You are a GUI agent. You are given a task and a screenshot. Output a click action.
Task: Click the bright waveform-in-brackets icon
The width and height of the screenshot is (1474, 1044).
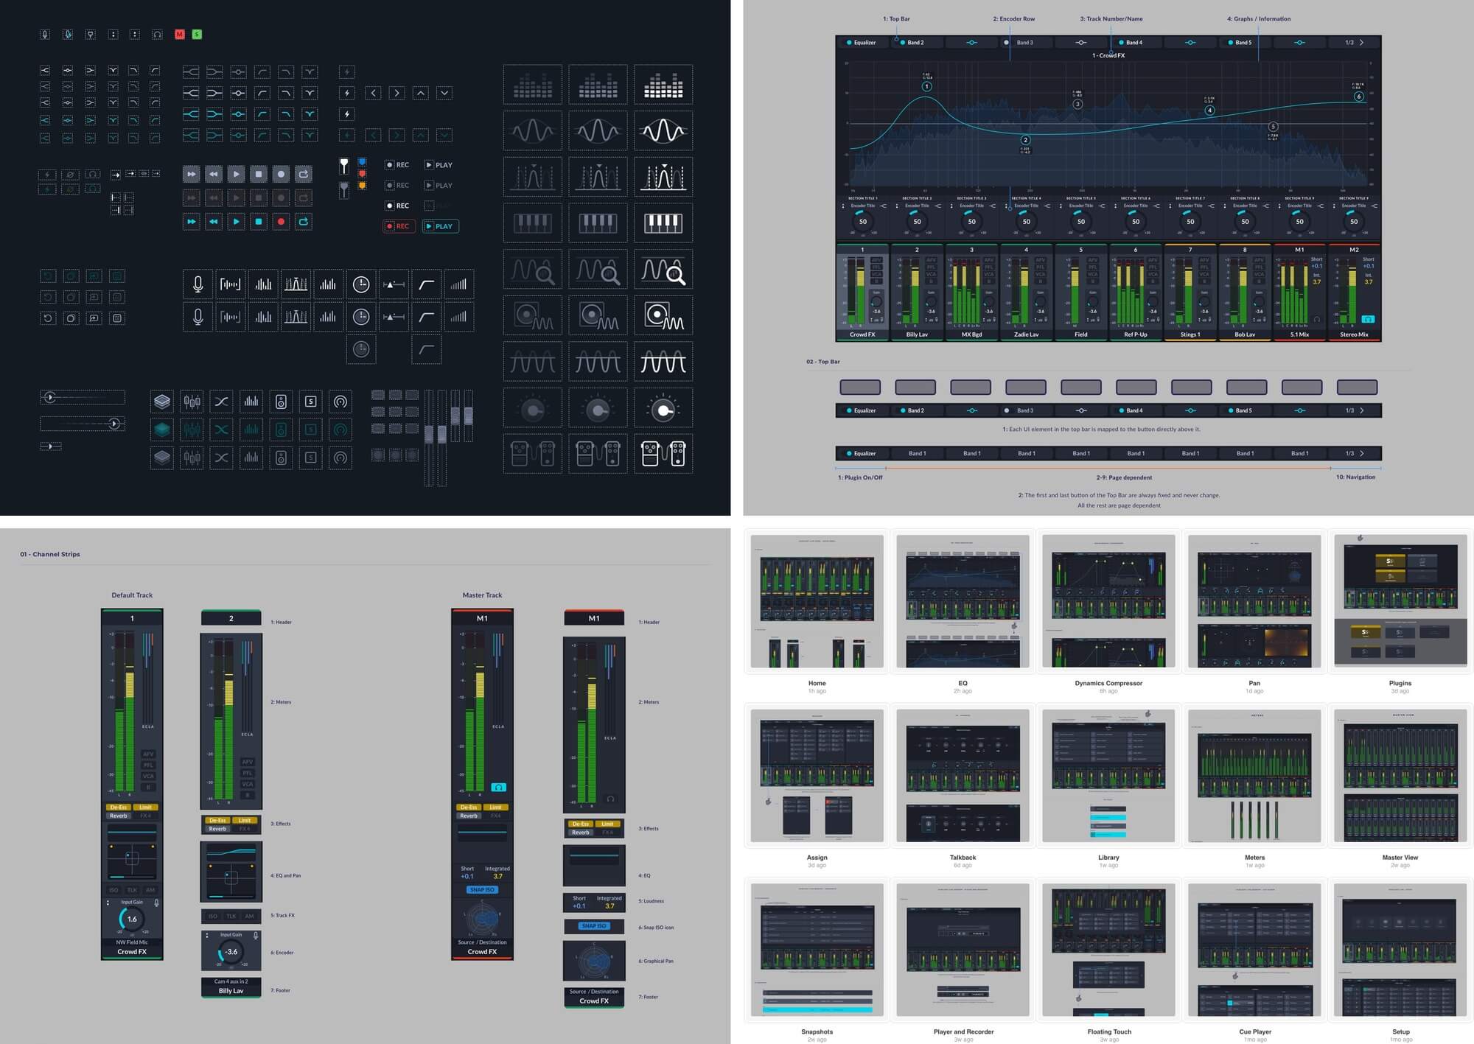tap(230, 284)
